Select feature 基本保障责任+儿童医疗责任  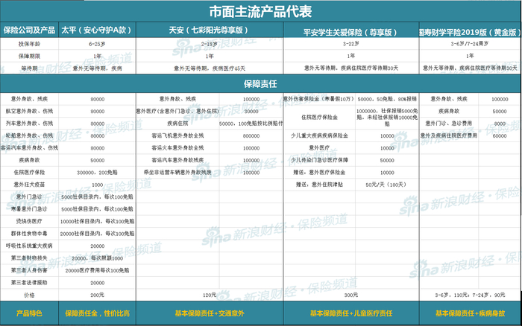(351, 313)
